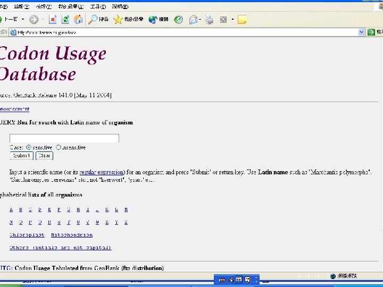Screen dimensions: 383x287
Task: Print page using the printer icon
Action: point(209,19)
